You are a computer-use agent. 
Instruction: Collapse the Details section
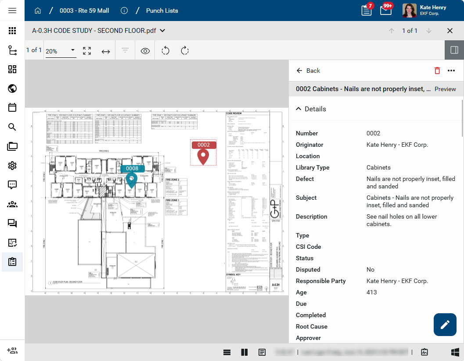point(311,109)
